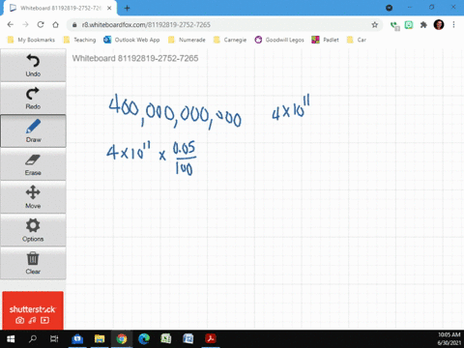
Task: Open Task View on taskbar
Action: coord(54,338)
